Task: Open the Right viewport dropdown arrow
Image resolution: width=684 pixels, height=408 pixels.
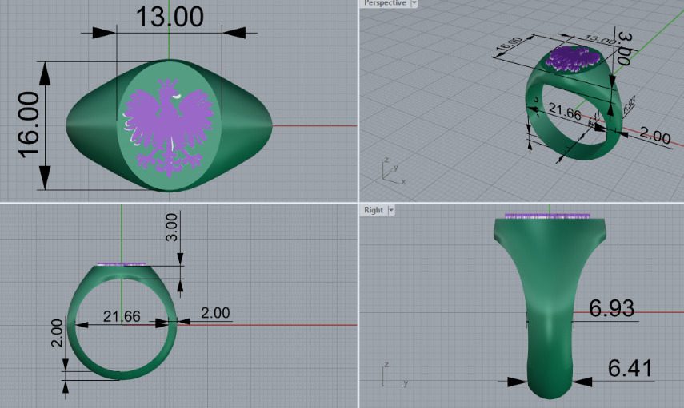Action: [391, 210]
